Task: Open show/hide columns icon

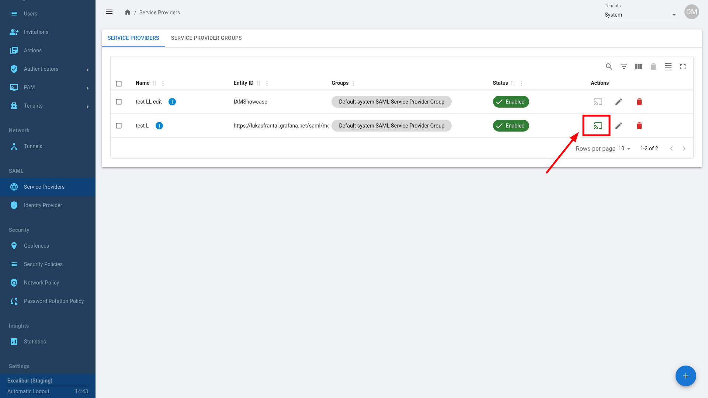Action: coord(639,67)
